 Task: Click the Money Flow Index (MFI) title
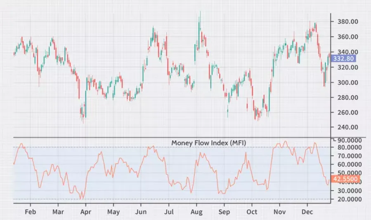[208, 143]
